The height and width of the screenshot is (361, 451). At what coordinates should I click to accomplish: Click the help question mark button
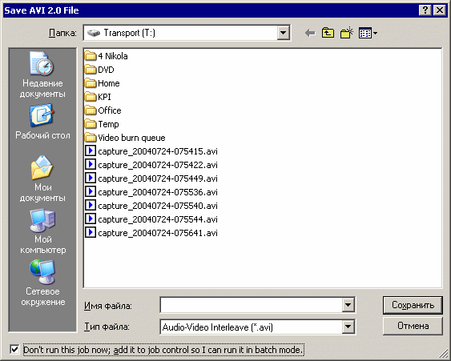[425, 10]
